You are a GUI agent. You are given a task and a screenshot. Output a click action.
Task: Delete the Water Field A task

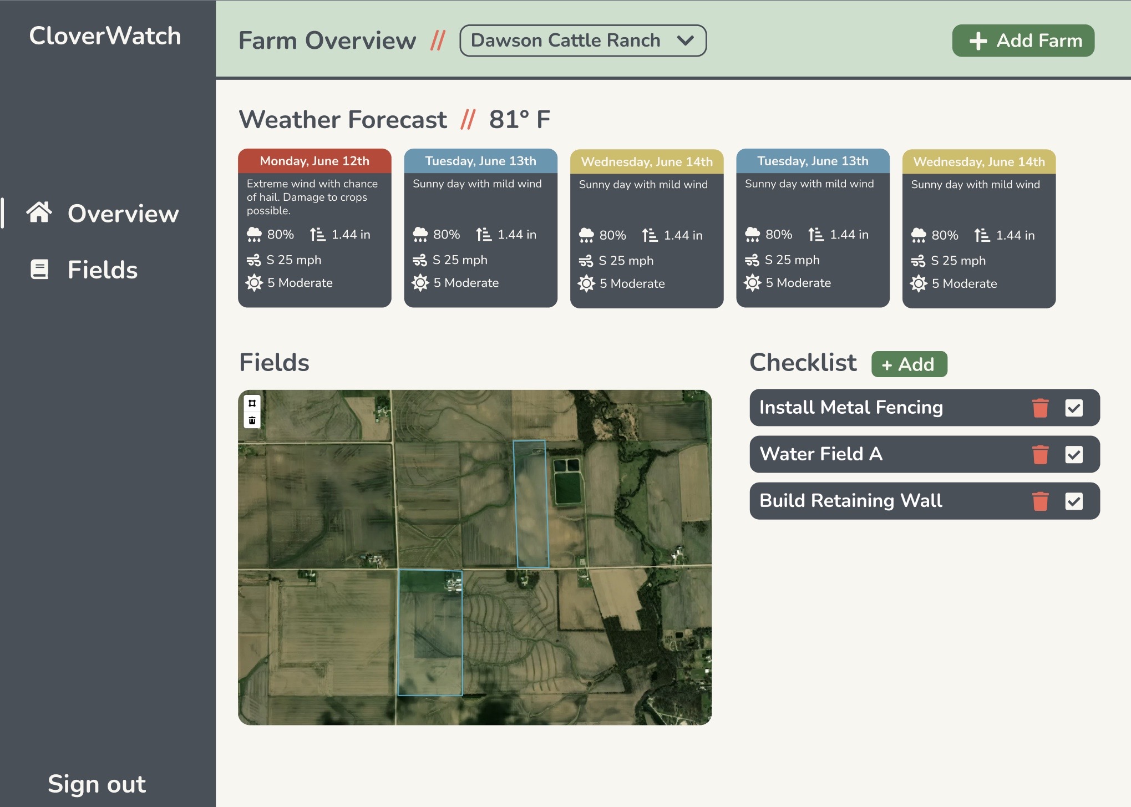[x=1040, y=455]
